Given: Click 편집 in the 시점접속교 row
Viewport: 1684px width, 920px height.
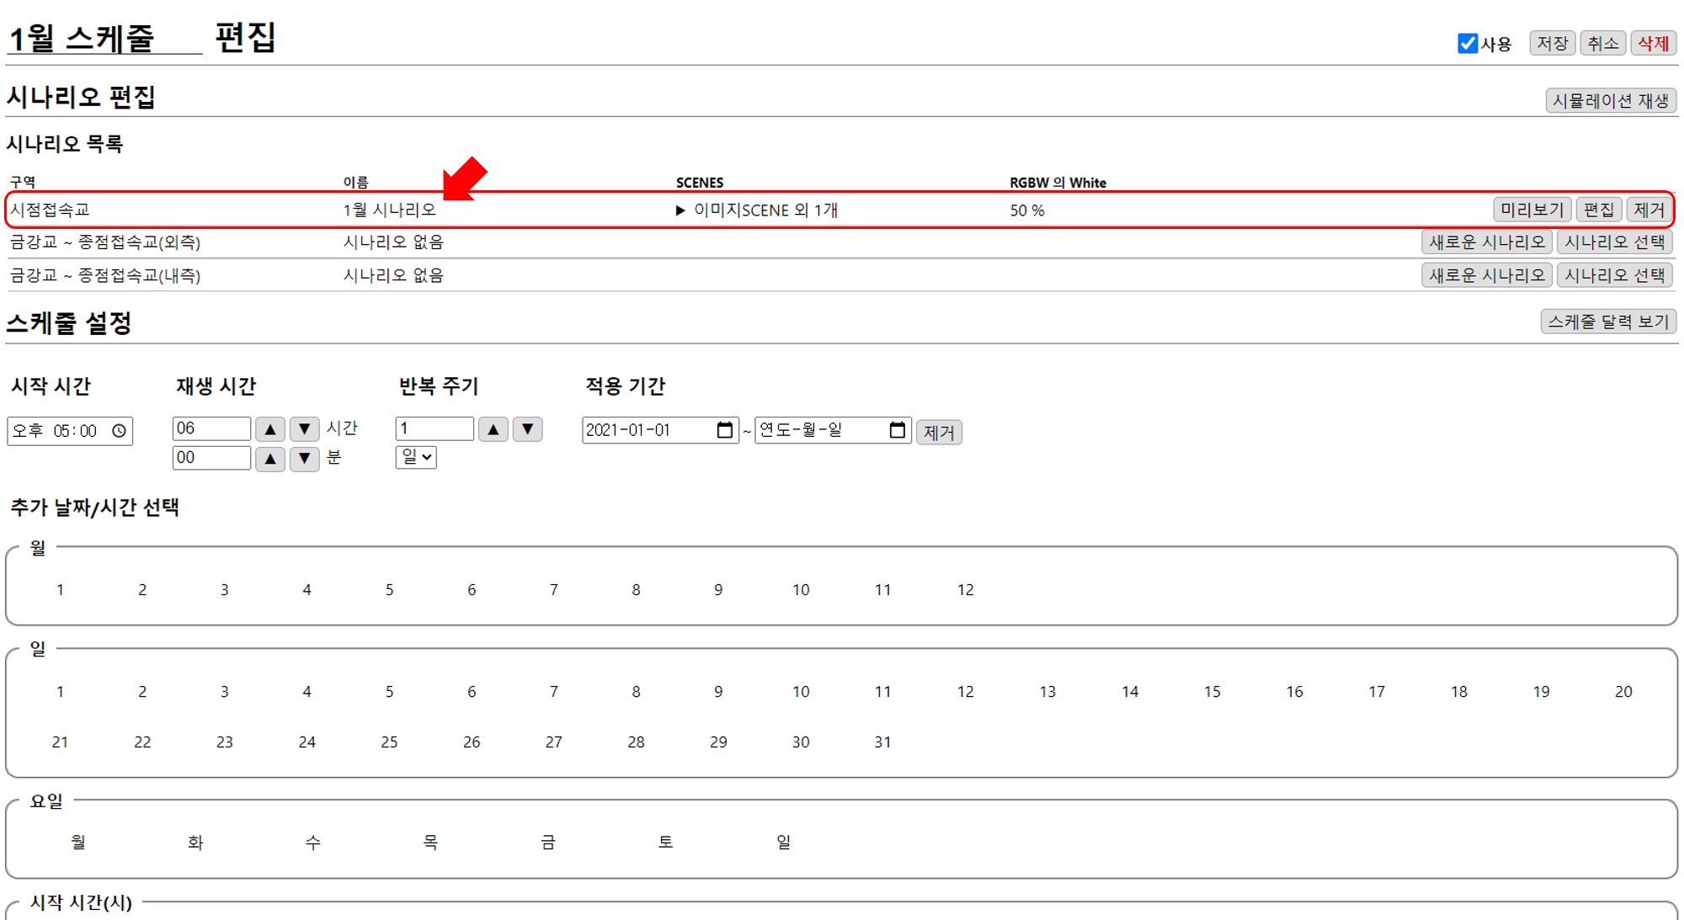Looking at the screenshot, I should click(1598, 210).
